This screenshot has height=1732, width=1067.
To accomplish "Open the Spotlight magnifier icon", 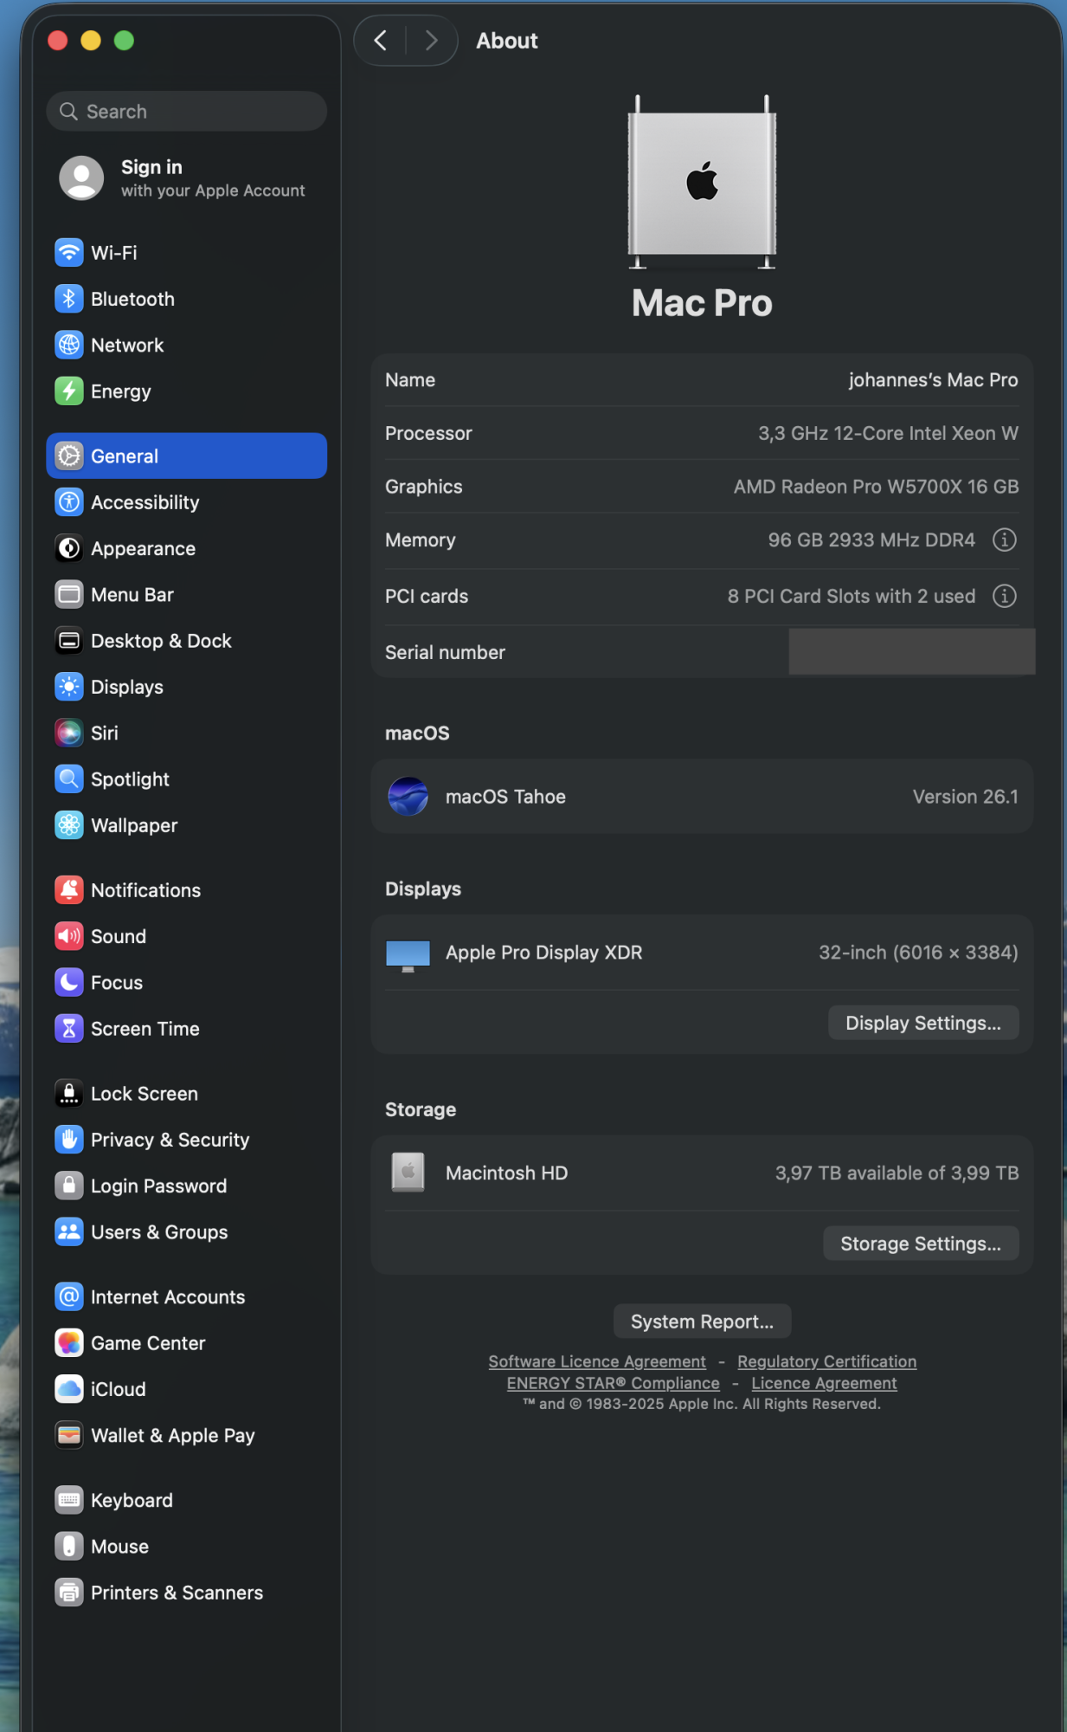I will 69,779.
